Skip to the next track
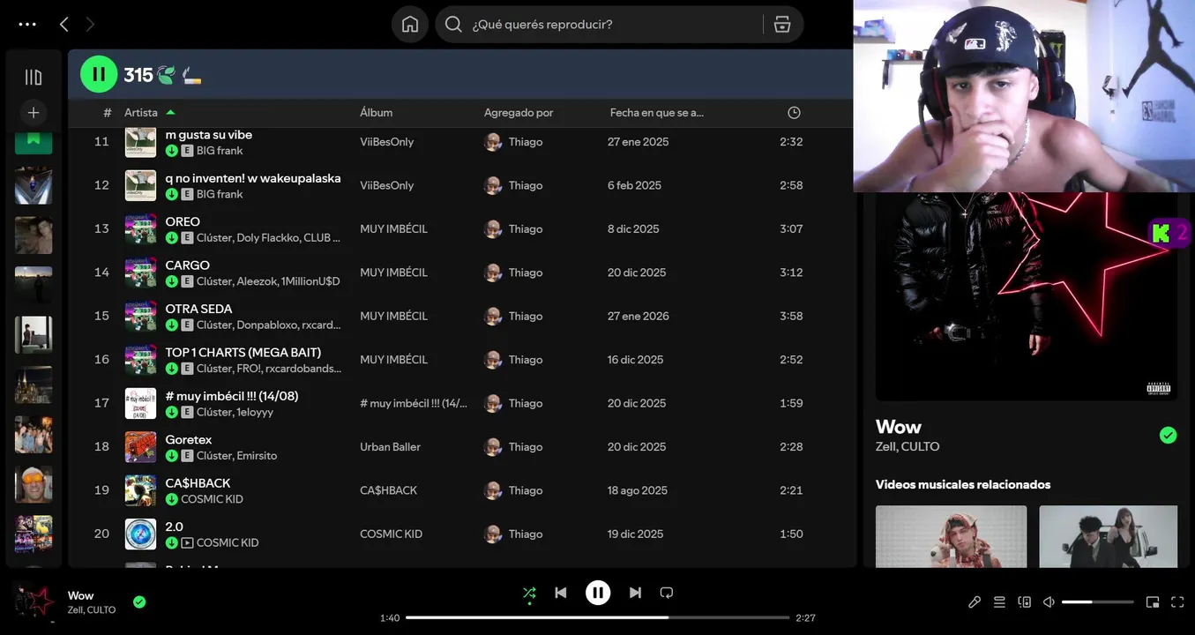This screenshot has height=635, width=1195. [x=635, y=593]
